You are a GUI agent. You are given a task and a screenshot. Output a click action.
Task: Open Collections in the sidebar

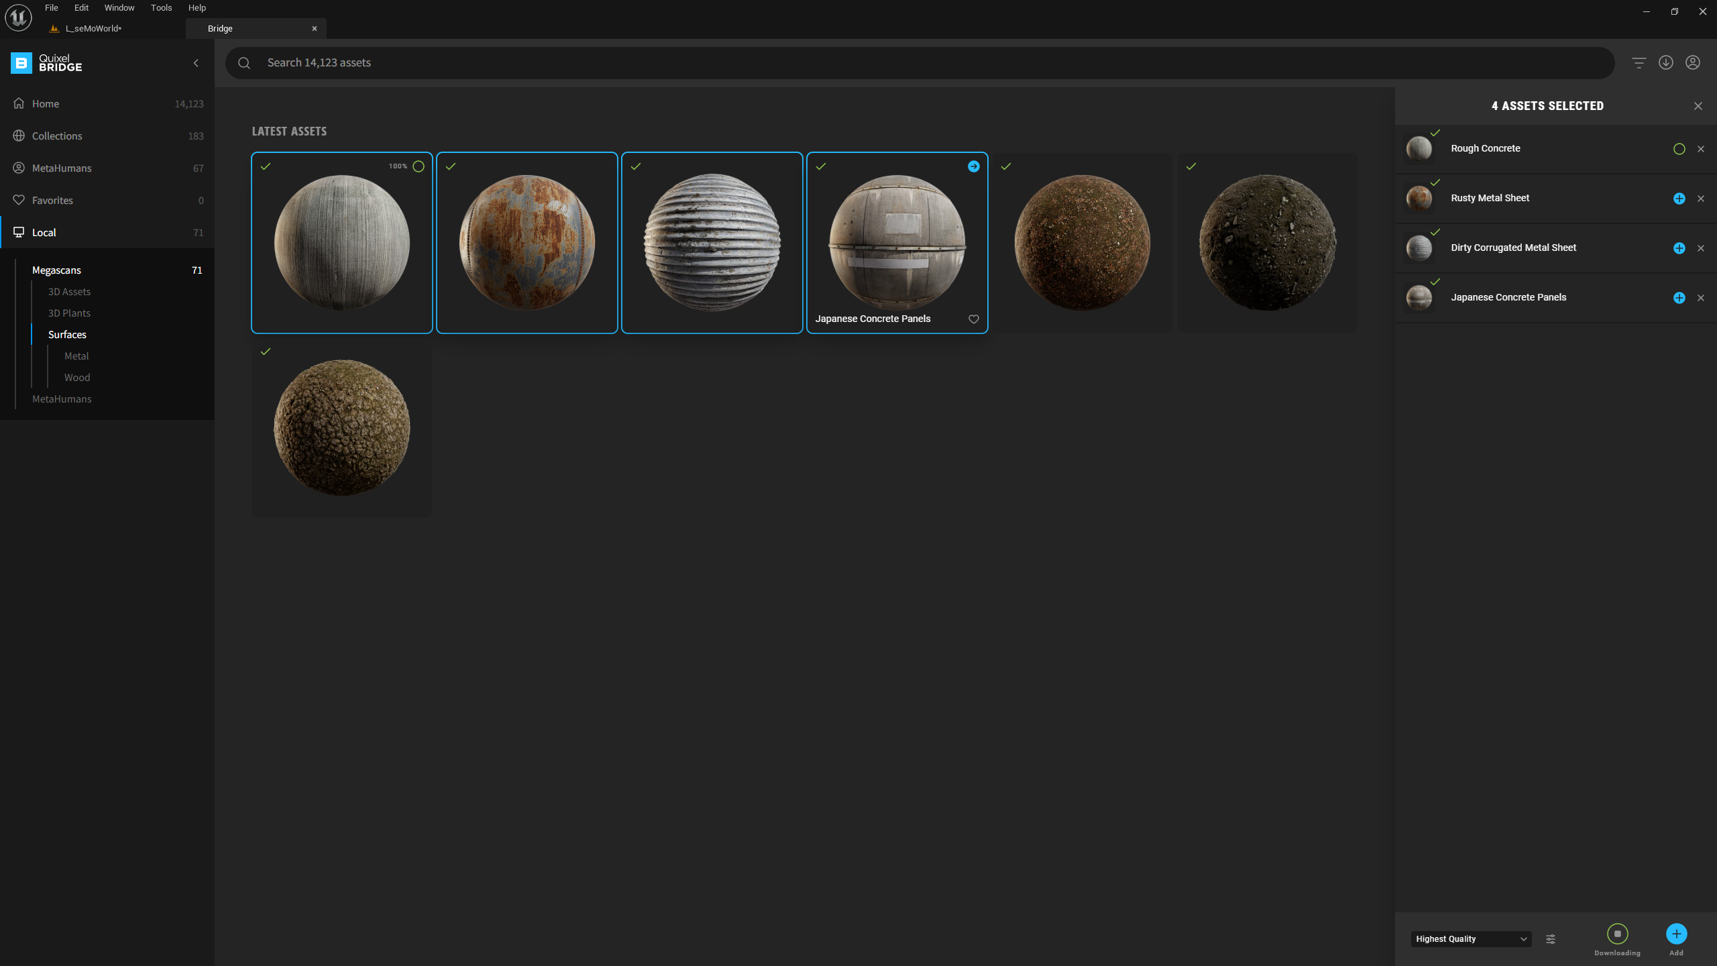tap(57, 136)
